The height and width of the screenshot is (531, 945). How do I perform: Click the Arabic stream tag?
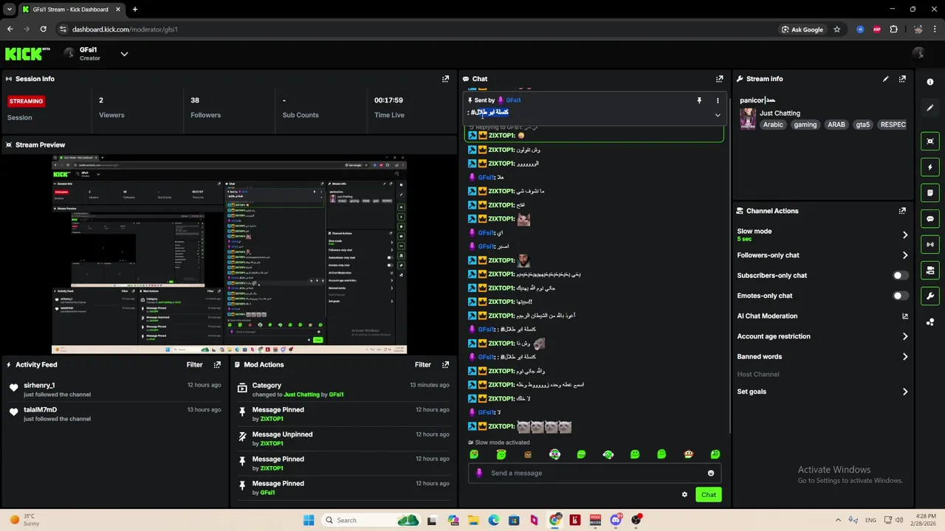point(773,125)
